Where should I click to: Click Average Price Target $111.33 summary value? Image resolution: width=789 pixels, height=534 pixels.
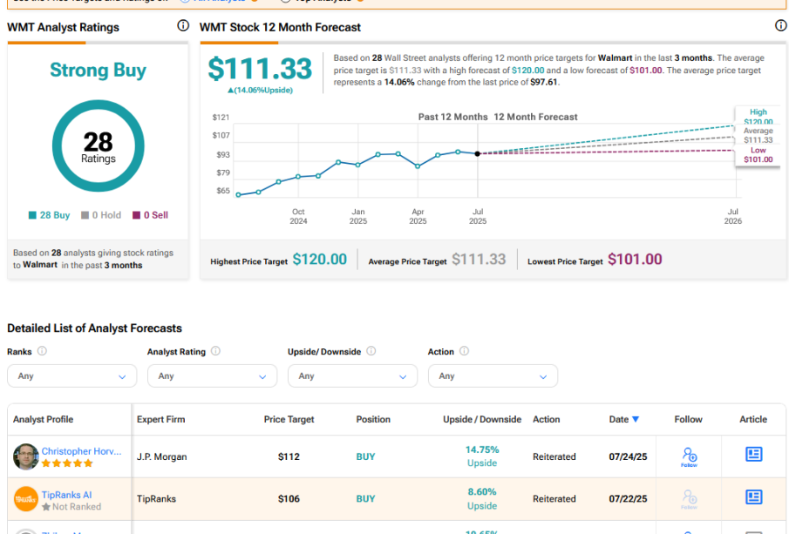[x=479, y=260]
